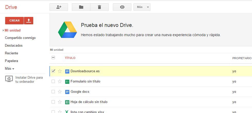Click the Mi unidad breadcrumb label

(57, 50)
